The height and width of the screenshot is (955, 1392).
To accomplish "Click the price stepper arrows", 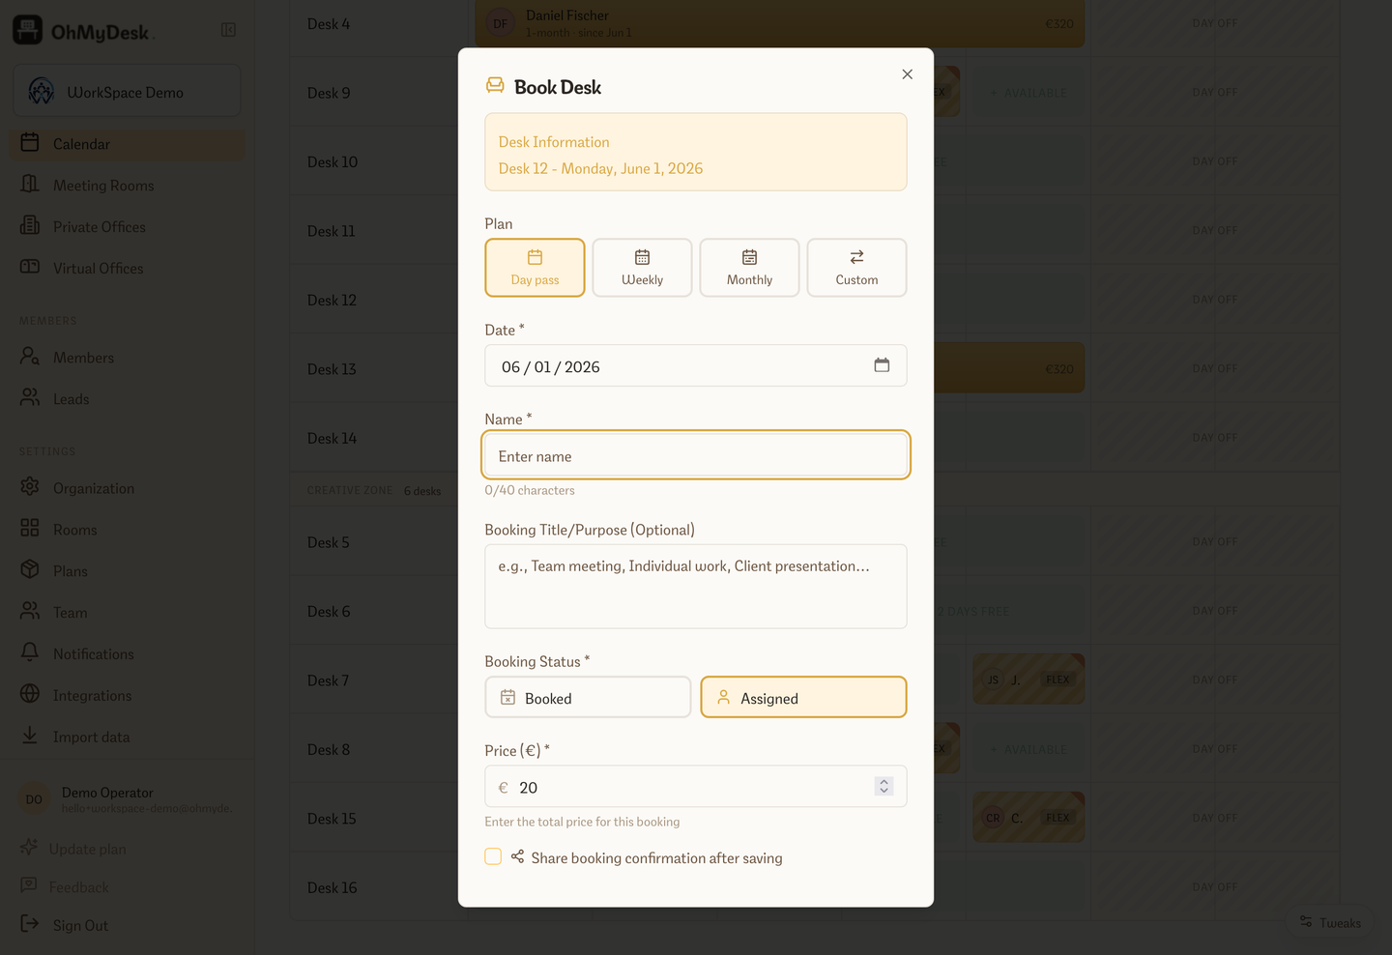I will coord(884,787).
